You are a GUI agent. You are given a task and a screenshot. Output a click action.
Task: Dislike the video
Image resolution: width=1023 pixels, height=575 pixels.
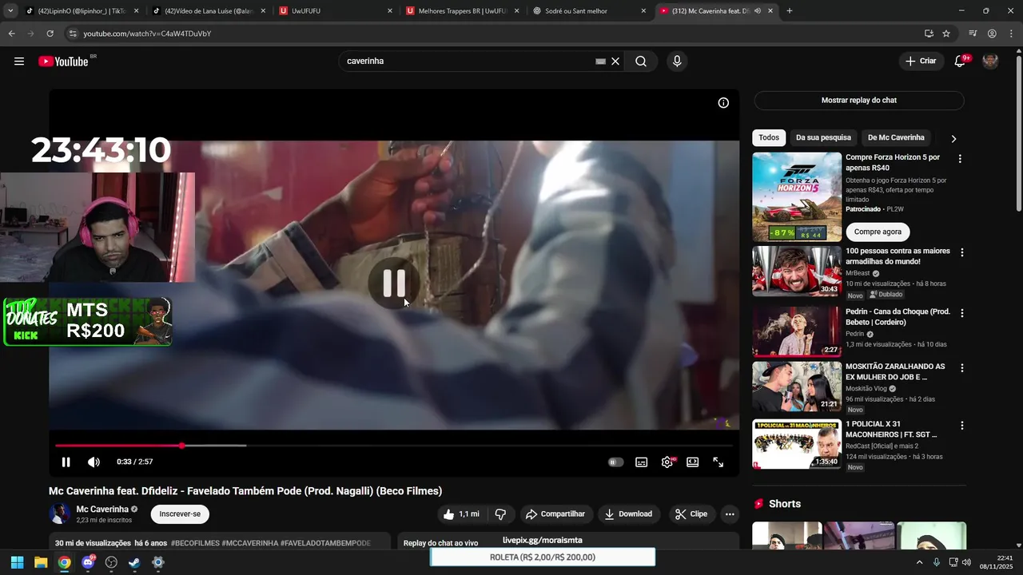click(500, 514)
